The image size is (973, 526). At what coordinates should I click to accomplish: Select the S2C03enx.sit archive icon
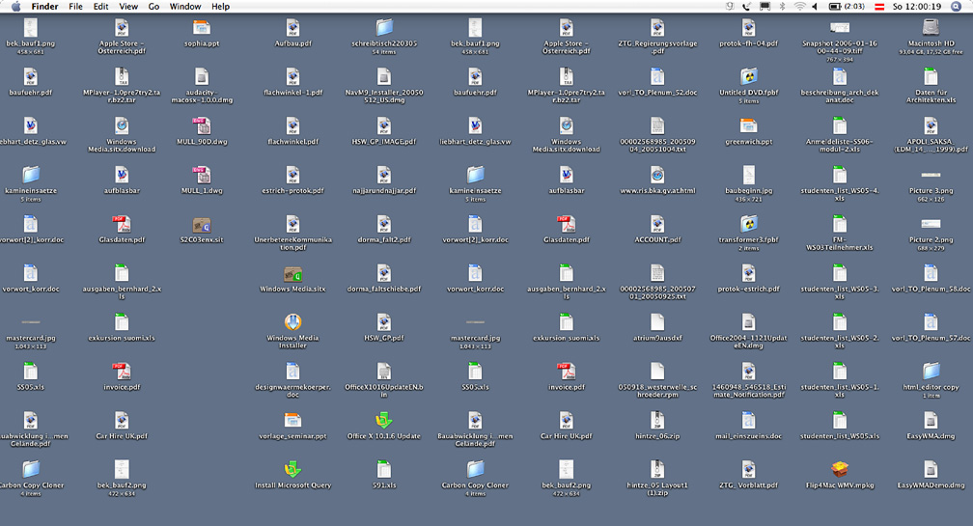tap(202, 224)
